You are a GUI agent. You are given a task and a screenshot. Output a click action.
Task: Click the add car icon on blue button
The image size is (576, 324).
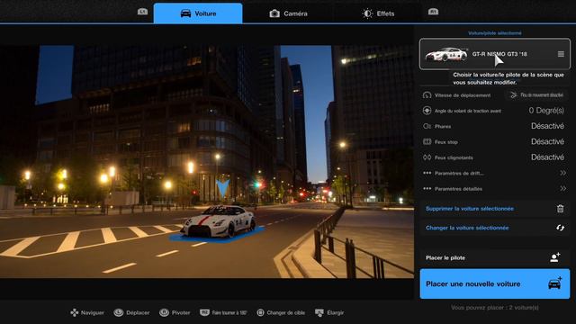555,283
